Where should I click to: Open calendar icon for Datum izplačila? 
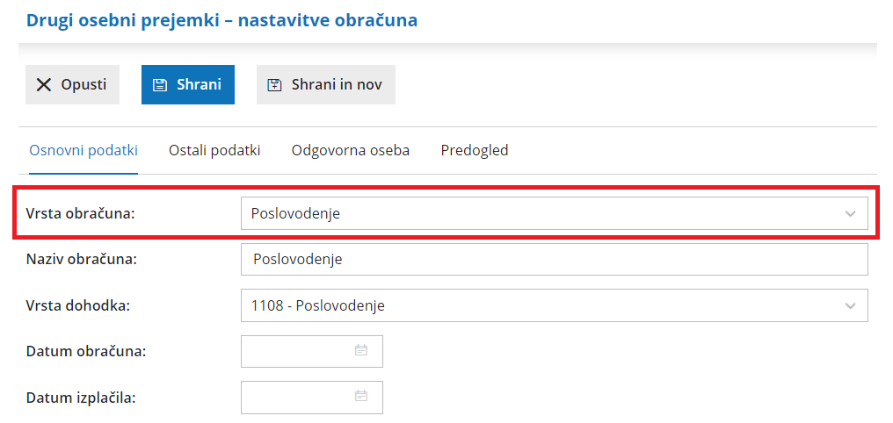[361, 396]
